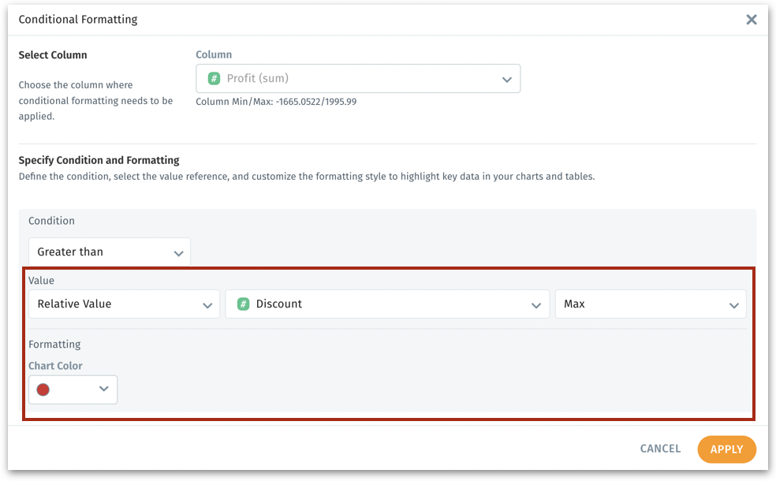Viewport: 776px width, 481px height.
Task: Click the red Chart Color swatch
Action: (43, 390)
